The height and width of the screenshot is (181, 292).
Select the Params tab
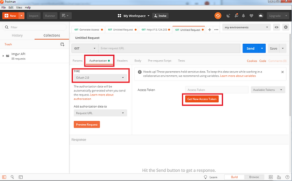point(77,61)
